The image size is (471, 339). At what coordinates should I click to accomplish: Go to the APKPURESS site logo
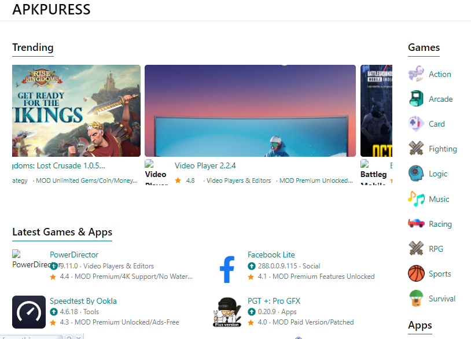[51, 10]
